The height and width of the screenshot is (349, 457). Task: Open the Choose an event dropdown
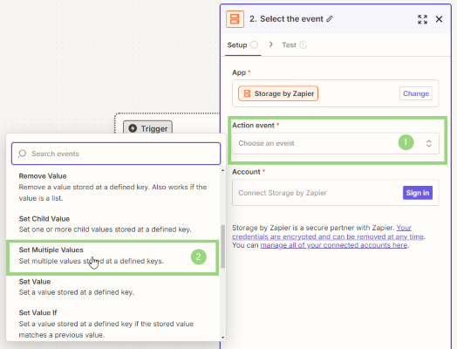pyautogui.click(x=336, y=143)
